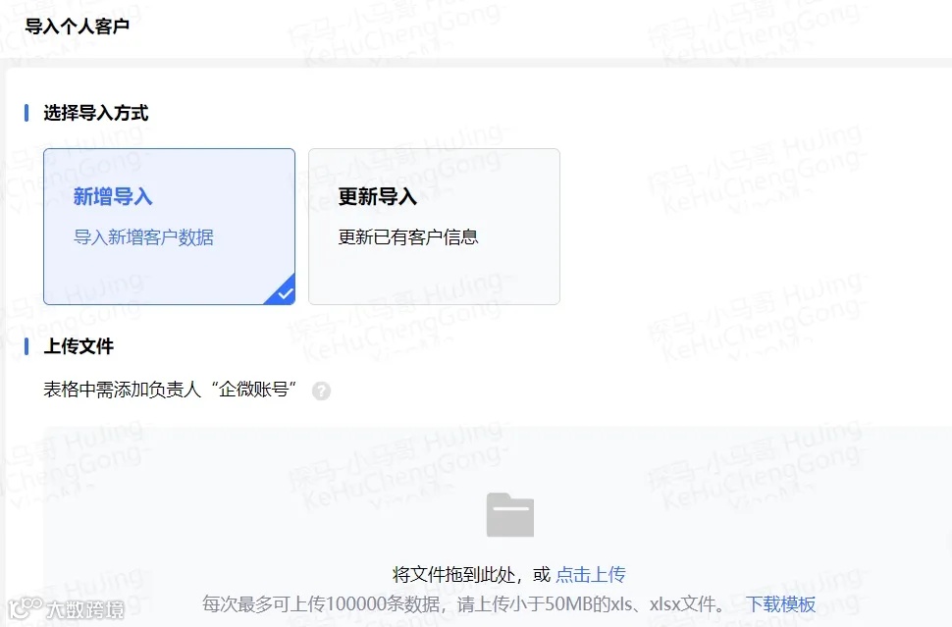Open the 企微账号 help question mark icon
The width and height of the screenshot is (952, 627).
pyautogui.click(x=320, y=391)
